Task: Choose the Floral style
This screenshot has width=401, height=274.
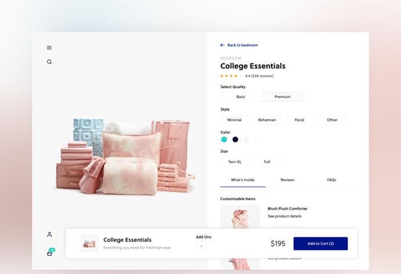Action: click(x=299, y=120)
